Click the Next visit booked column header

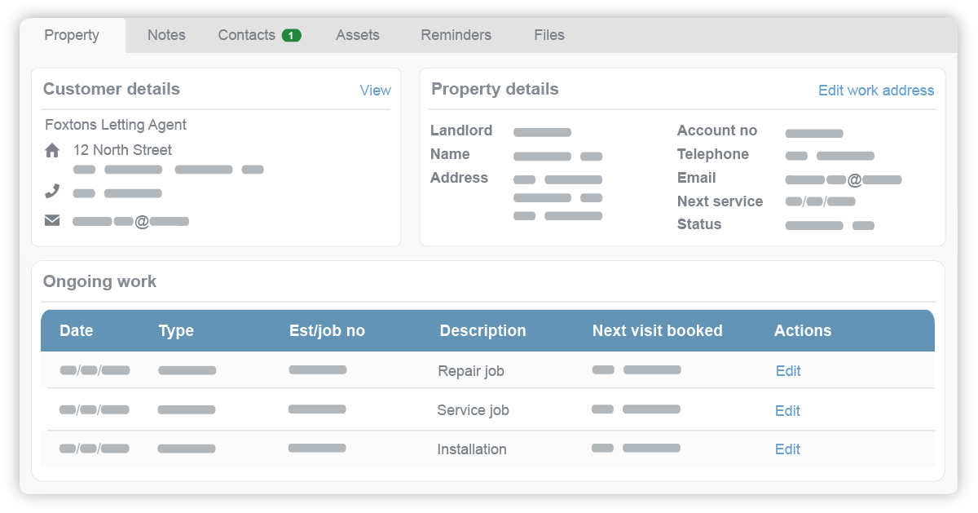coord(658,330)
